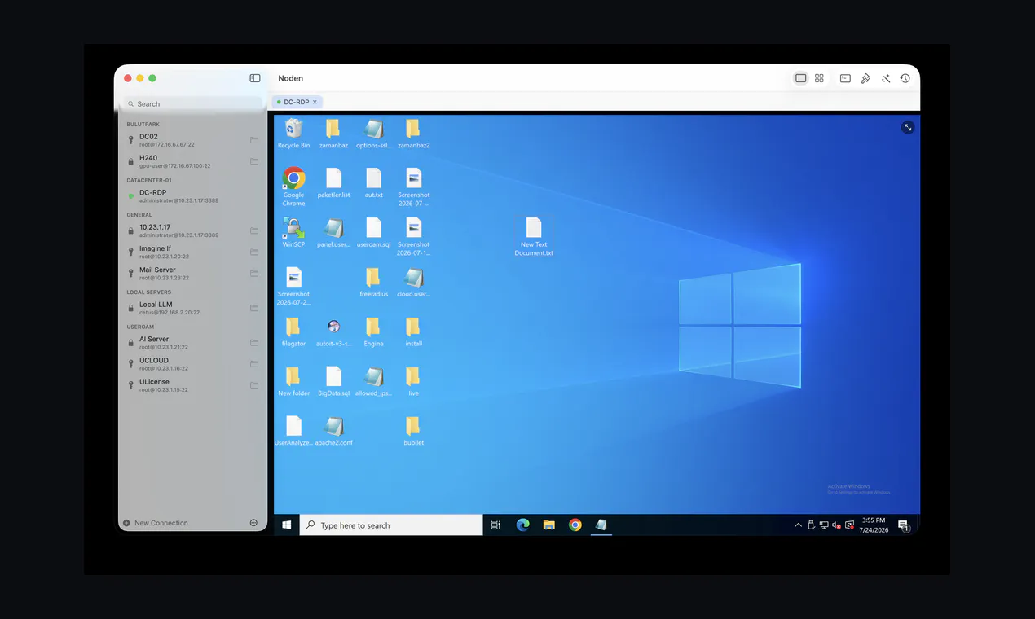Click the Windows taskbar search box
This screenshot has width=1035, height=619.
point(391,525)
